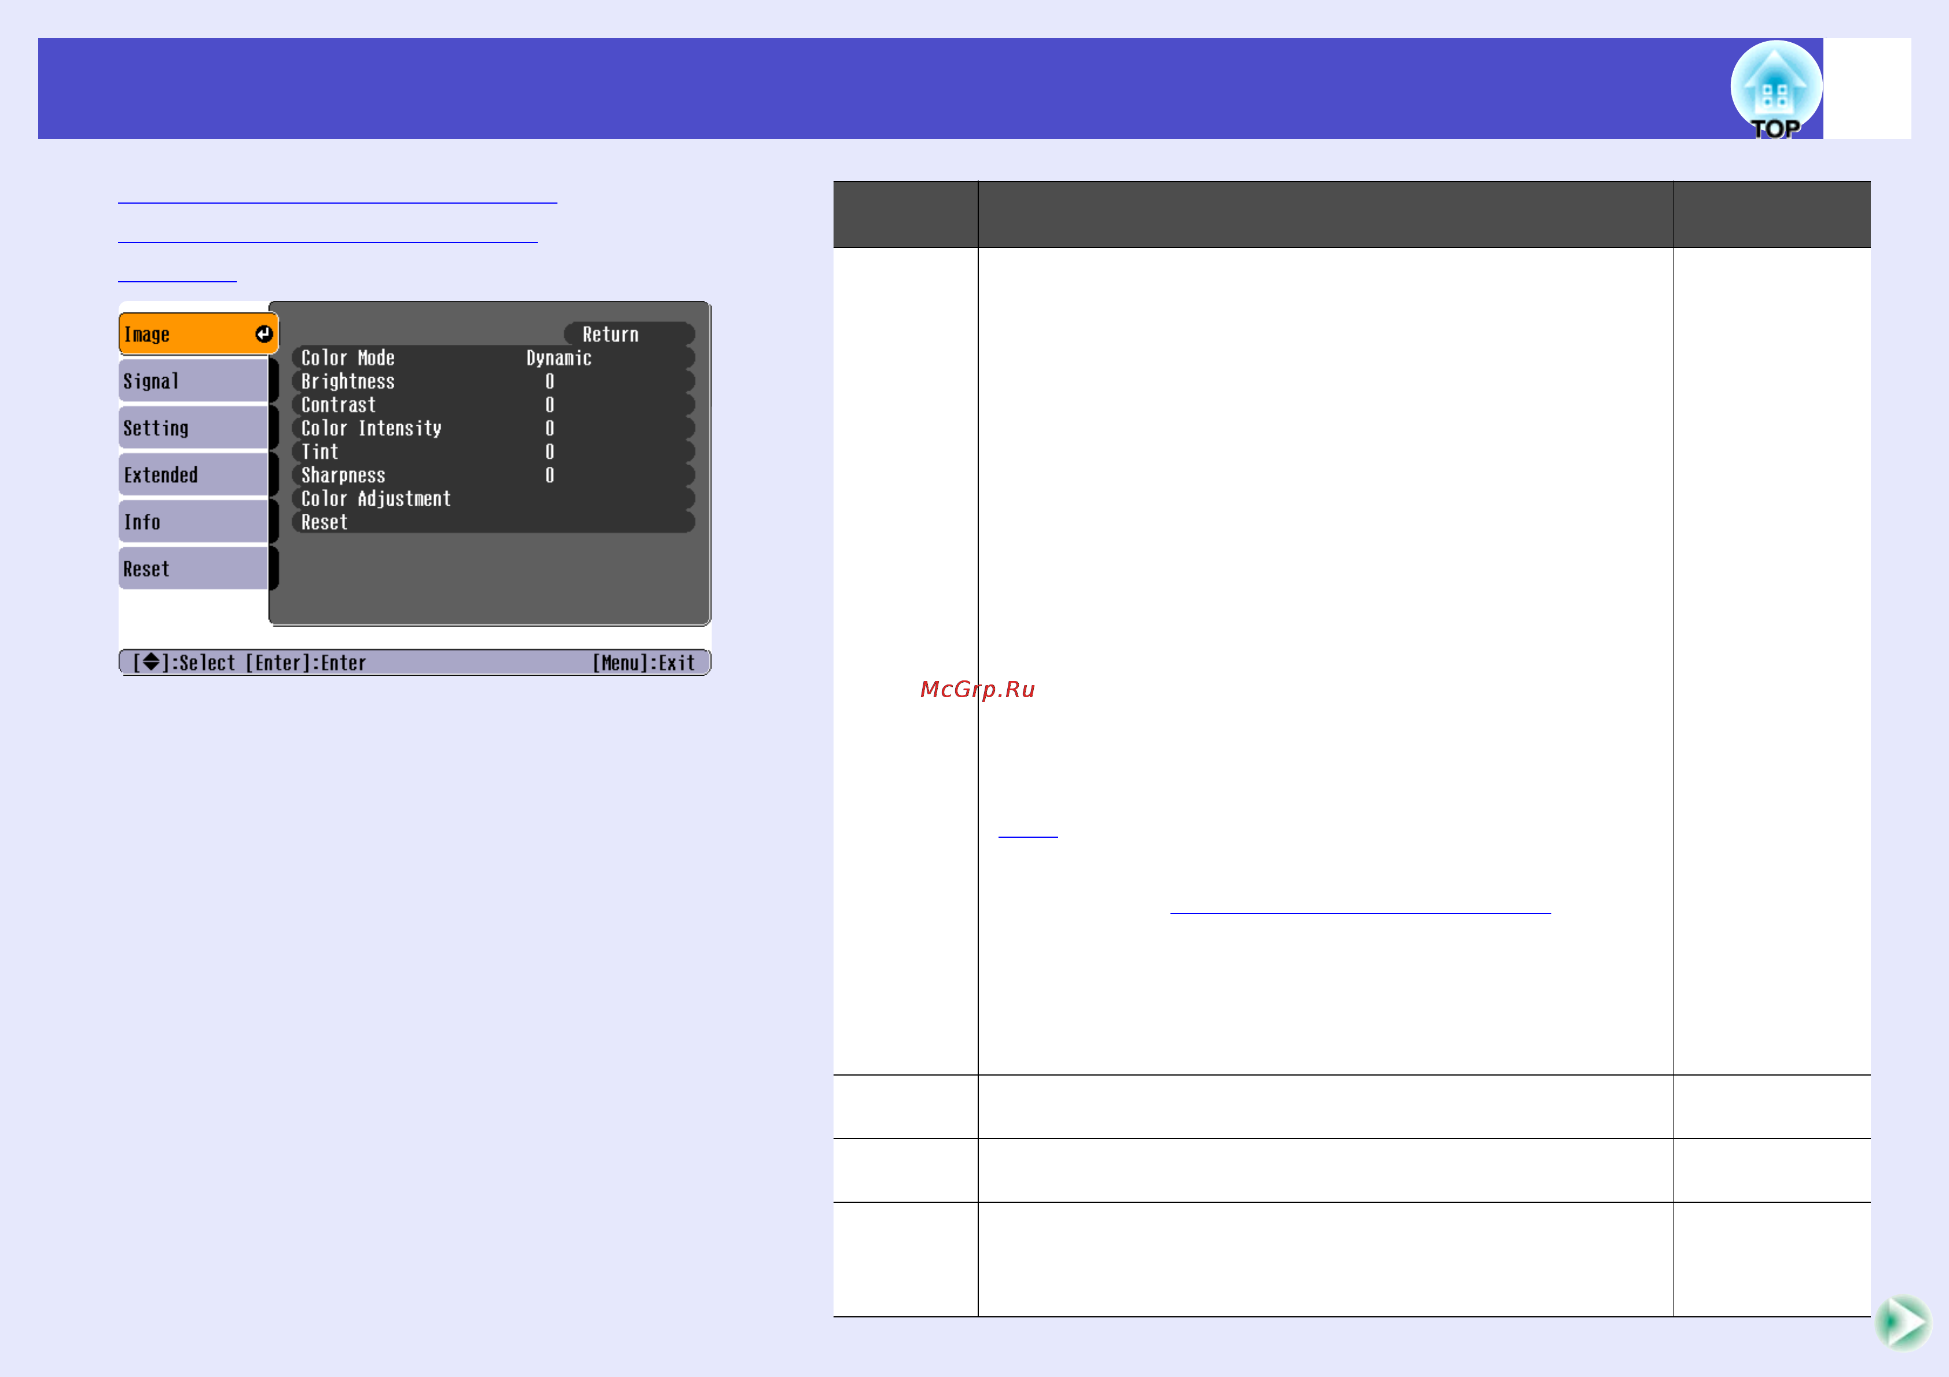Viewport: 1949px width, 1377px height.
Task: Click the enter arrow icon on Image tab
Action: 264,334
